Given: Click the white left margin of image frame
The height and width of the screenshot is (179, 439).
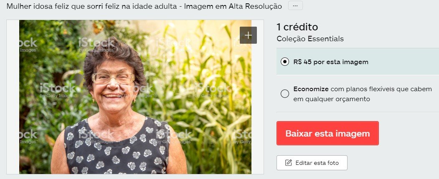Looking at the screenshot, I should (13, 97).
